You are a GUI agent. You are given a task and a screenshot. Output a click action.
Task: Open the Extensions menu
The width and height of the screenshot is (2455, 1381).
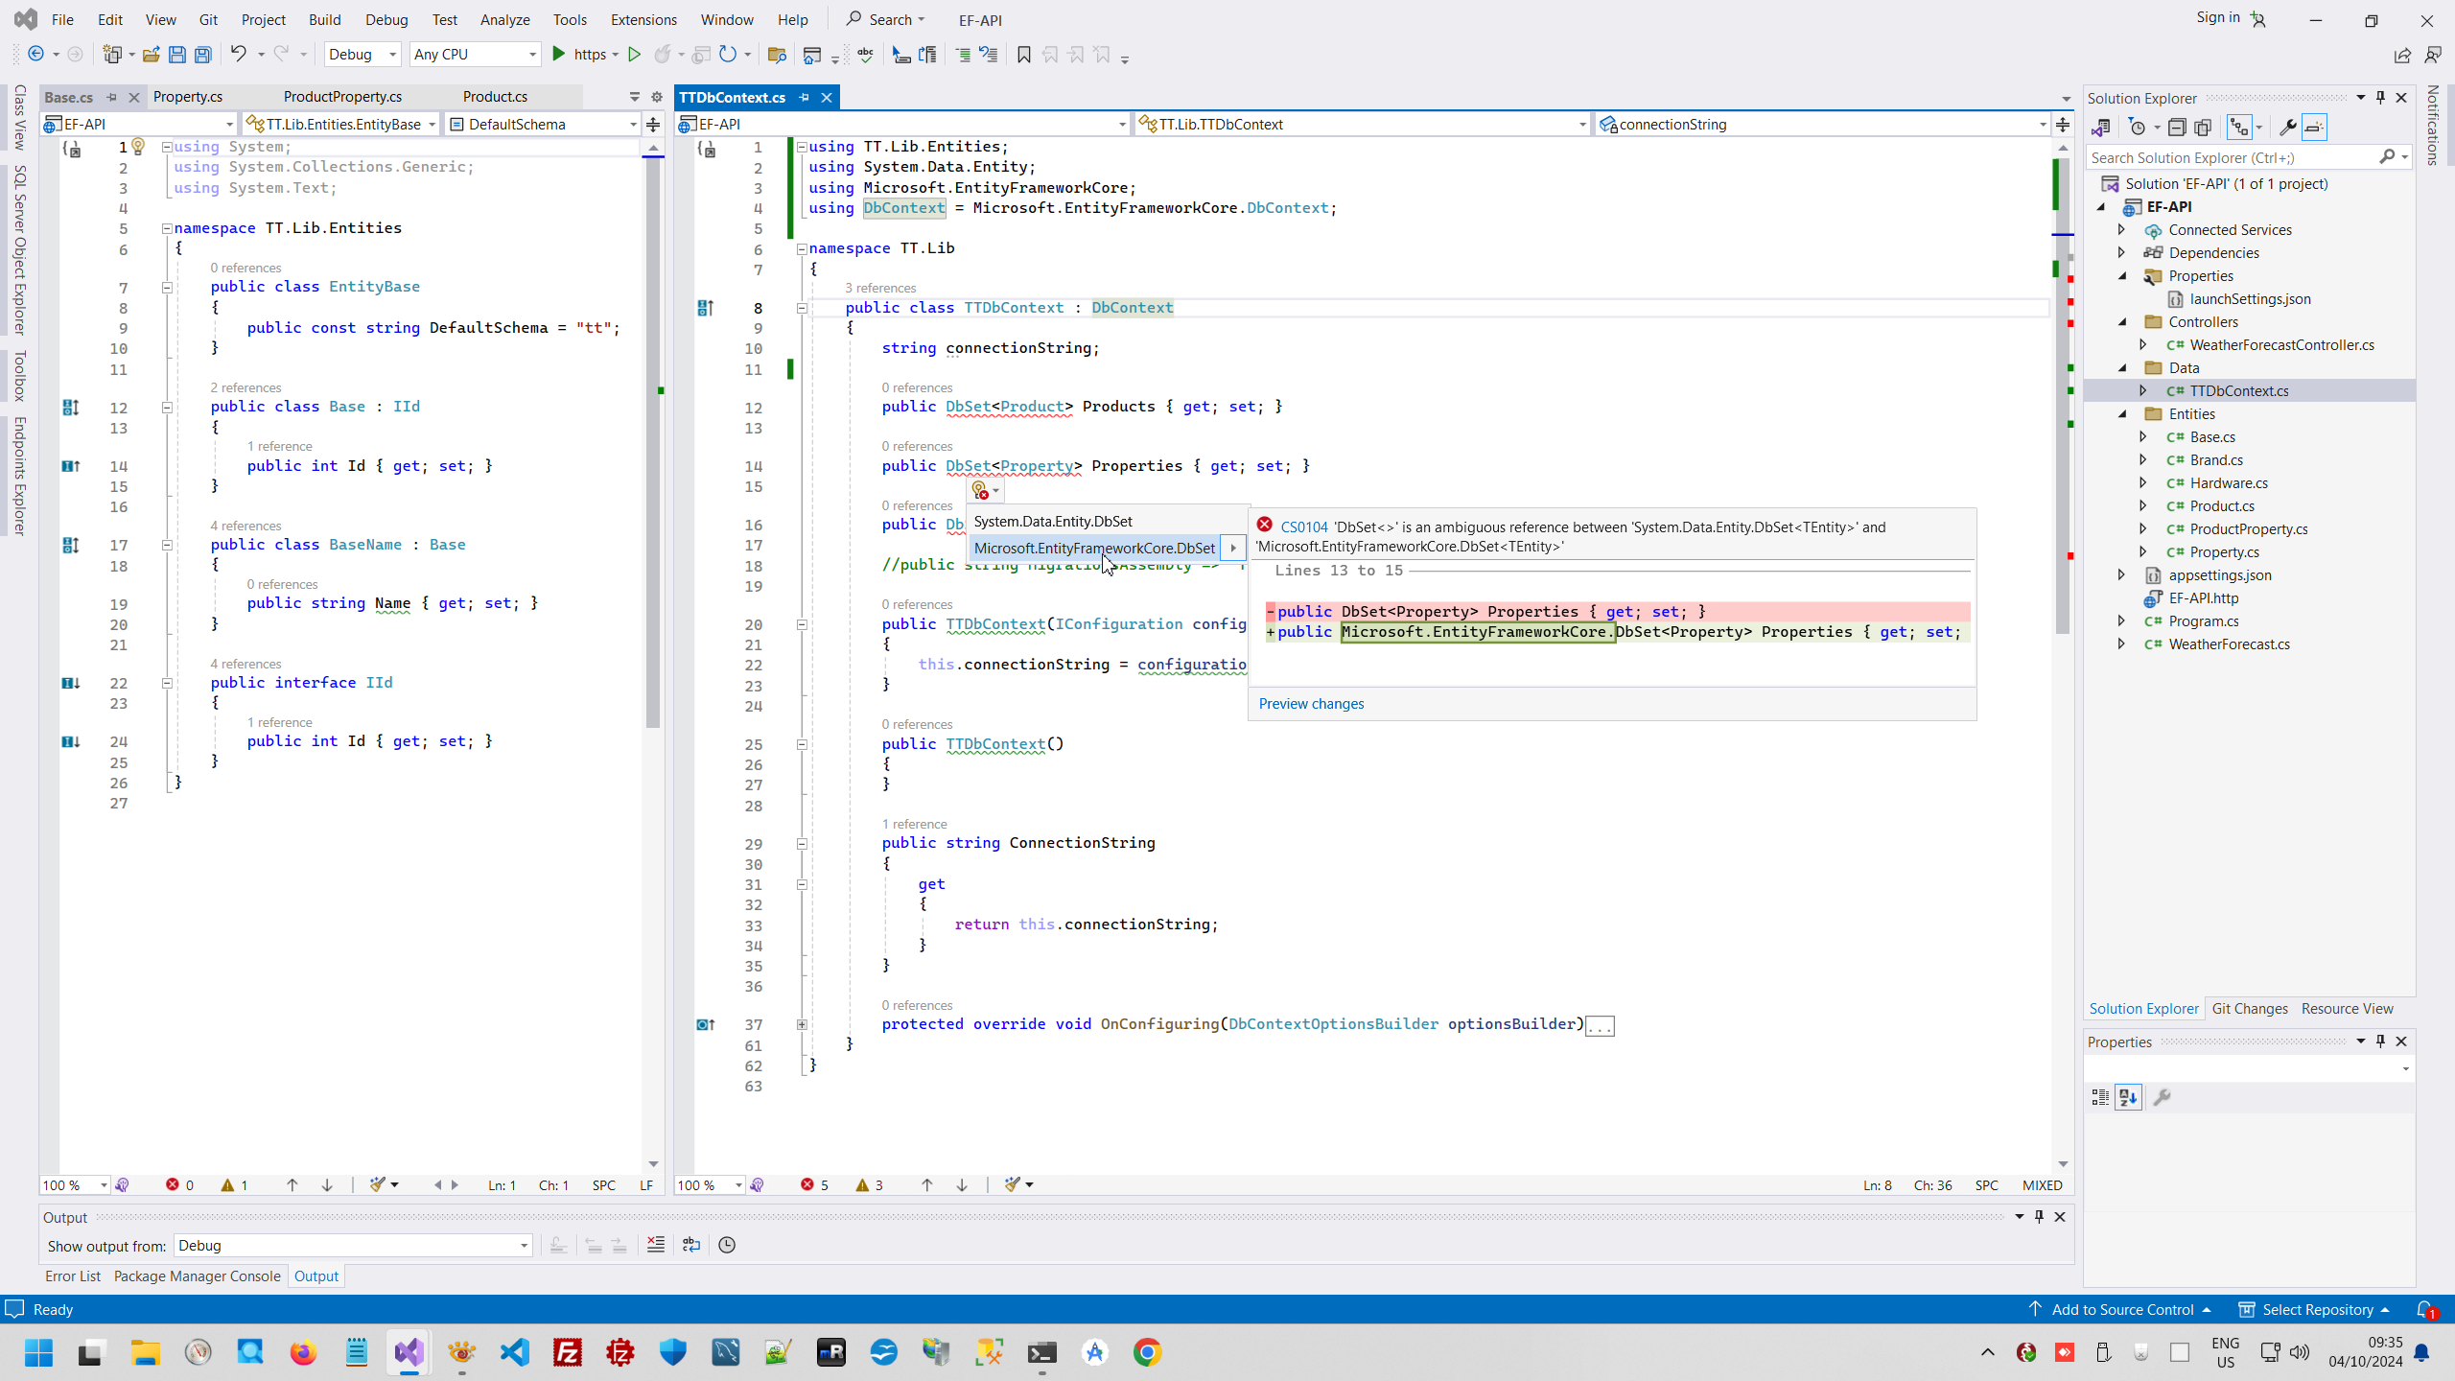point(643,19)
